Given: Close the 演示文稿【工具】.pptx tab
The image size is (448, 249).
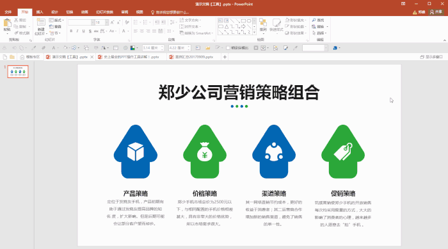Looking at the screenshot, I should point(92,57).
